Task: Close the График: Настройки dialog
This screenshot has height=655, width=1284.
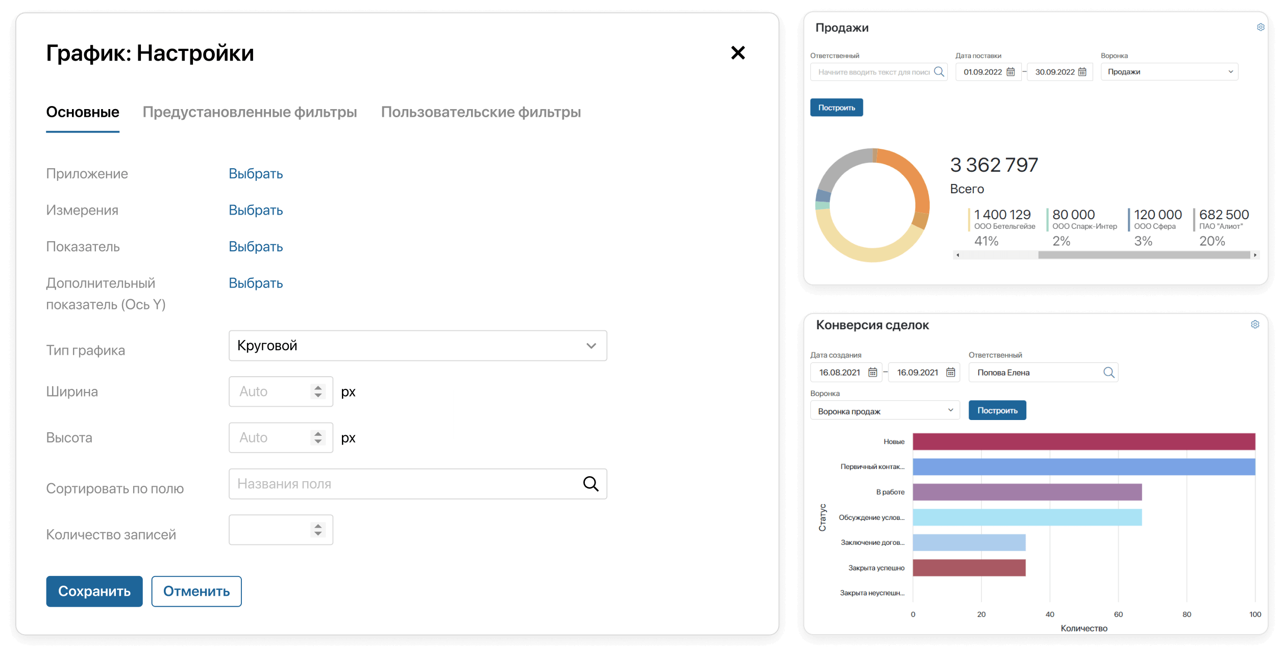Action: point(738,53)
